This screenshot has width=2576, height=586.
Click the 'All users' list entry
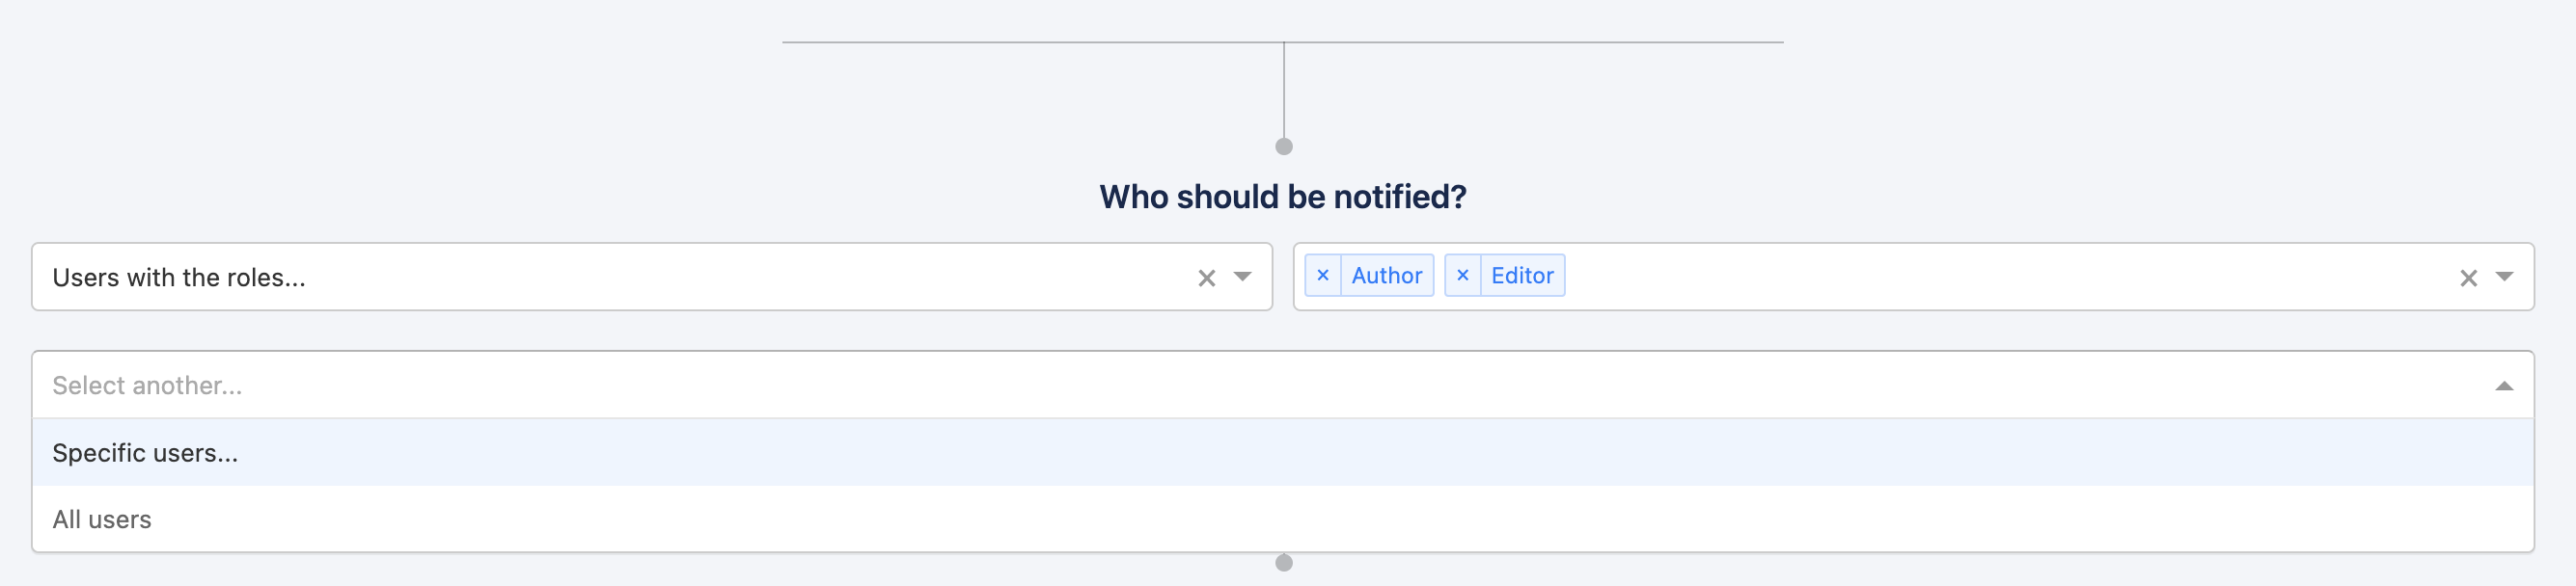pos(103,519)
